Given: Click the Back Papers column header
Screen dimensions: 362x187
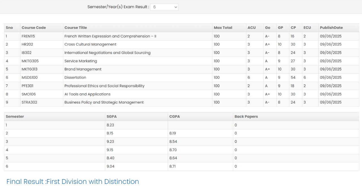Looking at the screenshot, I should [x=246, y=117].
